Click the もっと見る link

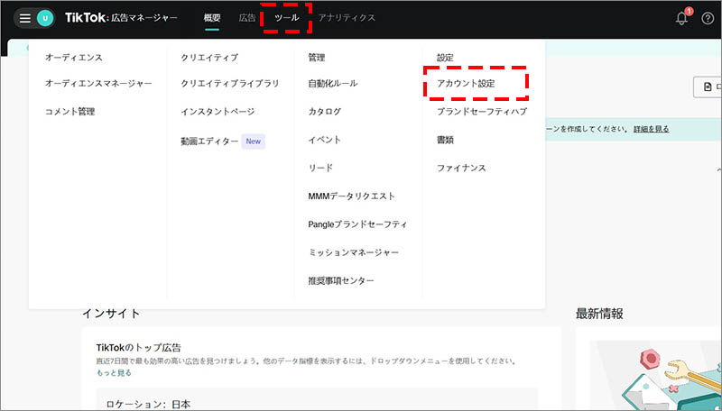(x=114, y=372)
